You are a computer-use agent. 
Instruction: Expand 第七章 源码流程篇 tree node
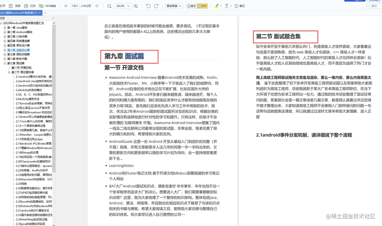[x=5, y=54]
